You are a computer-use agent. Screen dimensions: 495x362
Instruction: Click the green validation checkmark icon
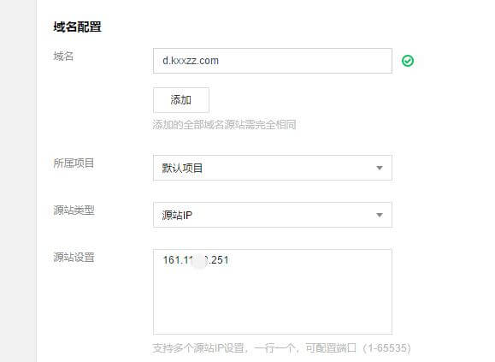tap(408, 61)
